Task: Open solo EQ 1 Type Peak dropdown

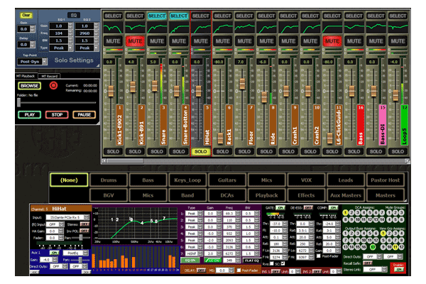Action: (61, 48)
